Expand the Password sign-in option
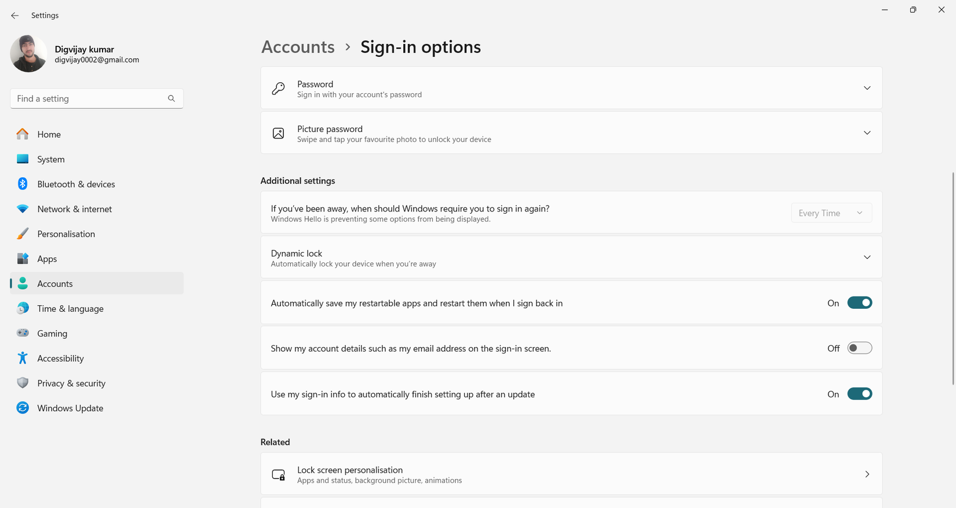956x508 pixels. [x=867, y=88]
